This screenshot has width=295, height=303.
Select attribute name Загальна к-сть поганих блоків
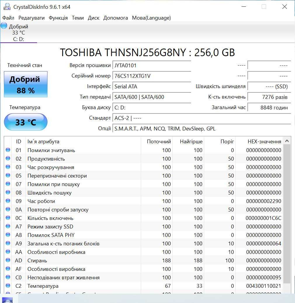pos(63,243)
